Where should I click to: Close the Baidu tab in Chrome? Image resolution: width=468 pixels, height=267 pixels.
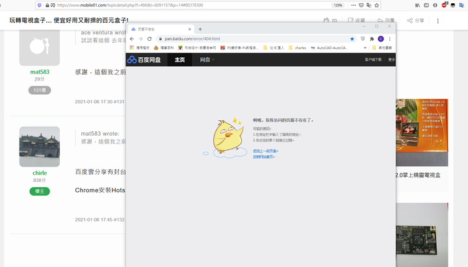(x=190, y=29)
